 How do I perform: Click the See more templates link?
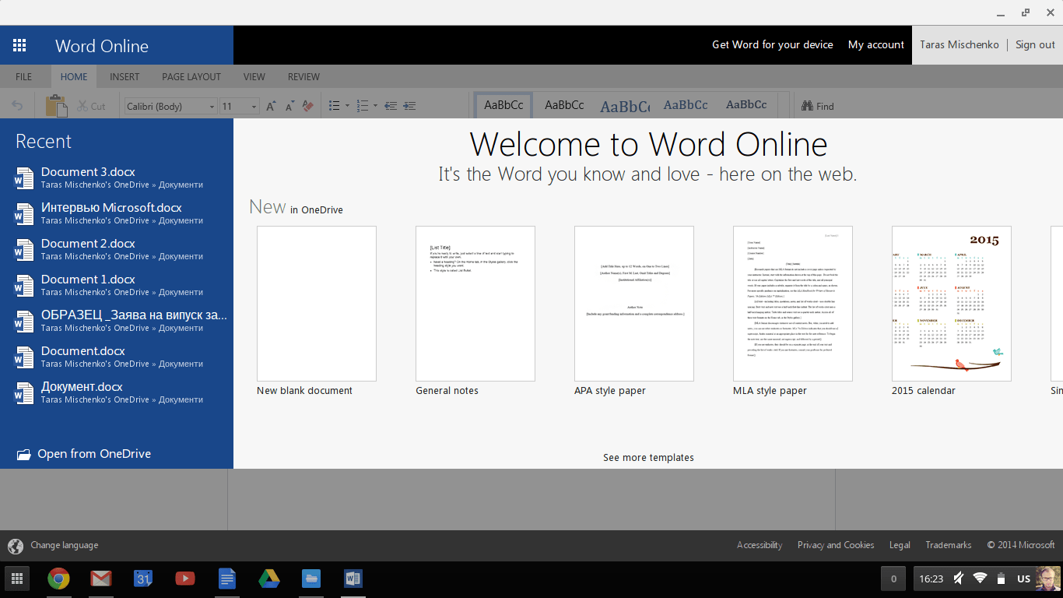click(x=648, y=458)
